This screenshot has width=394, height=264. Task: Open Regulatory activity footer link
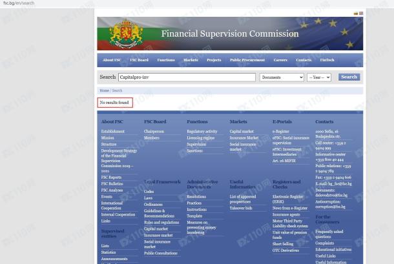click(x=202, y=132)
